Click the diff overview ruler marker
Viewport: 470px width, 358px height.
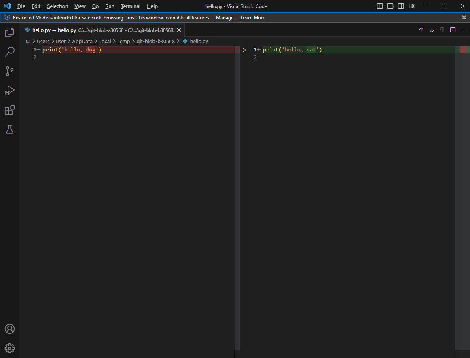tap(465, 49)
